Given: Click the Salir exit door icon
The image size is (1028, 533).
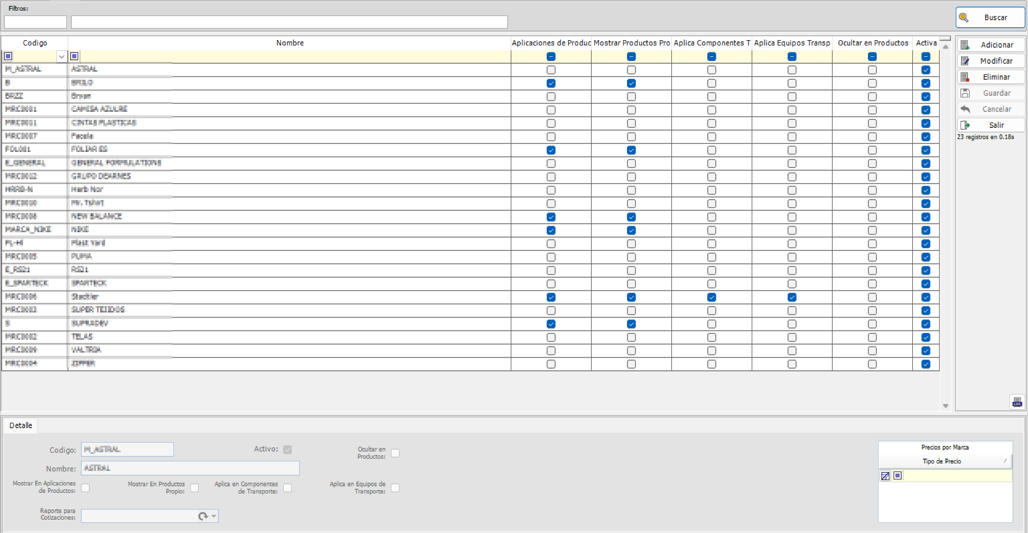Looking at the screenshot, I should point(966,125).
